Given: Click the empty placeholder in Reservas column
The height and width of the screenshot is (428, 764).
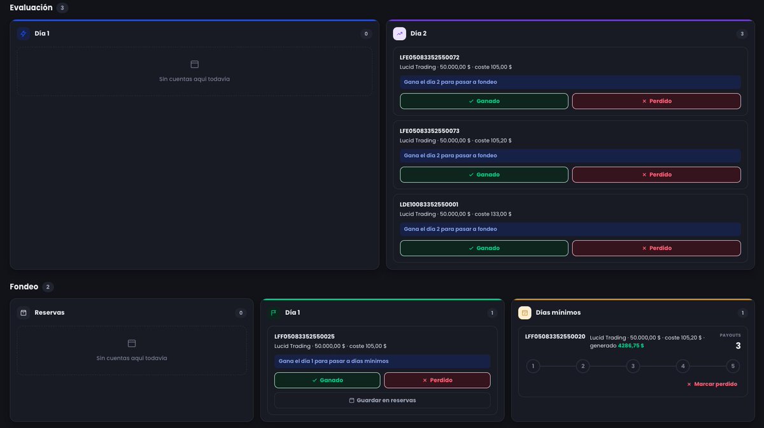Looking at the screenshot, I should [132, 350].
